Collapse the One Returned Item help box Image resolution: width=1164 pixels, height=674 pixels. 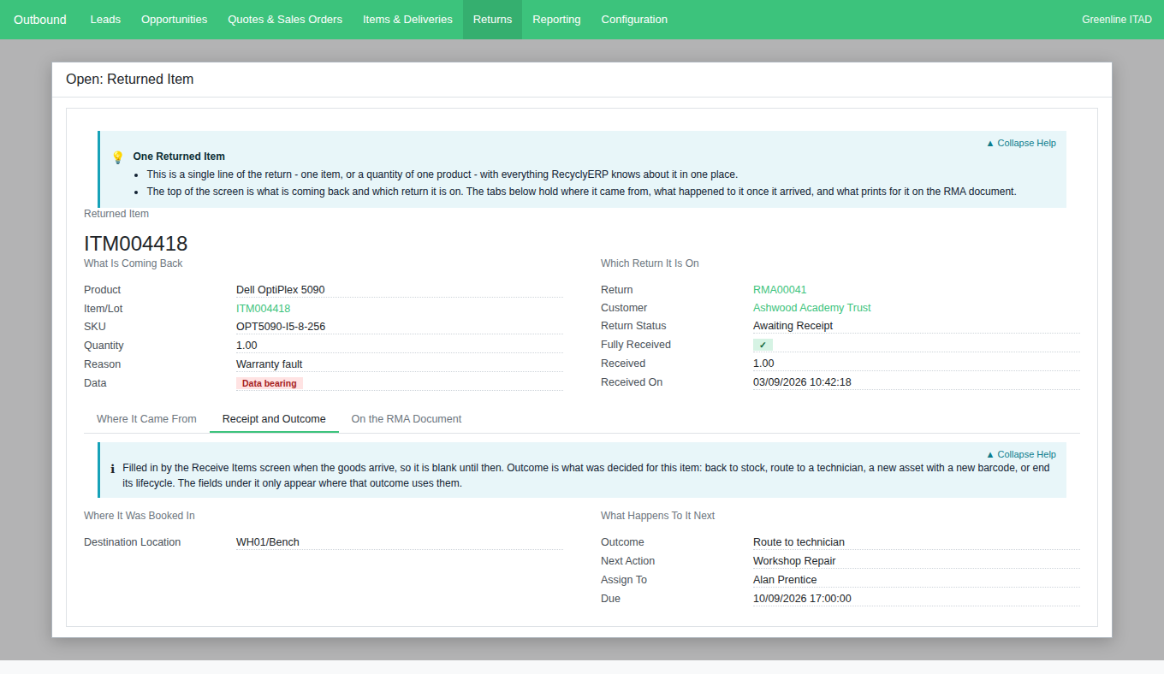[x=1021, y=143]
